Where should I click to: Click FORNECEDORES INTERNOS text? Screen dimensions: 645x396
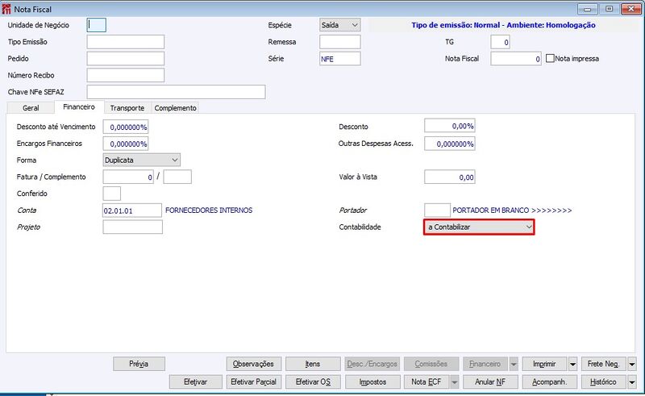(x=209, y=211)
